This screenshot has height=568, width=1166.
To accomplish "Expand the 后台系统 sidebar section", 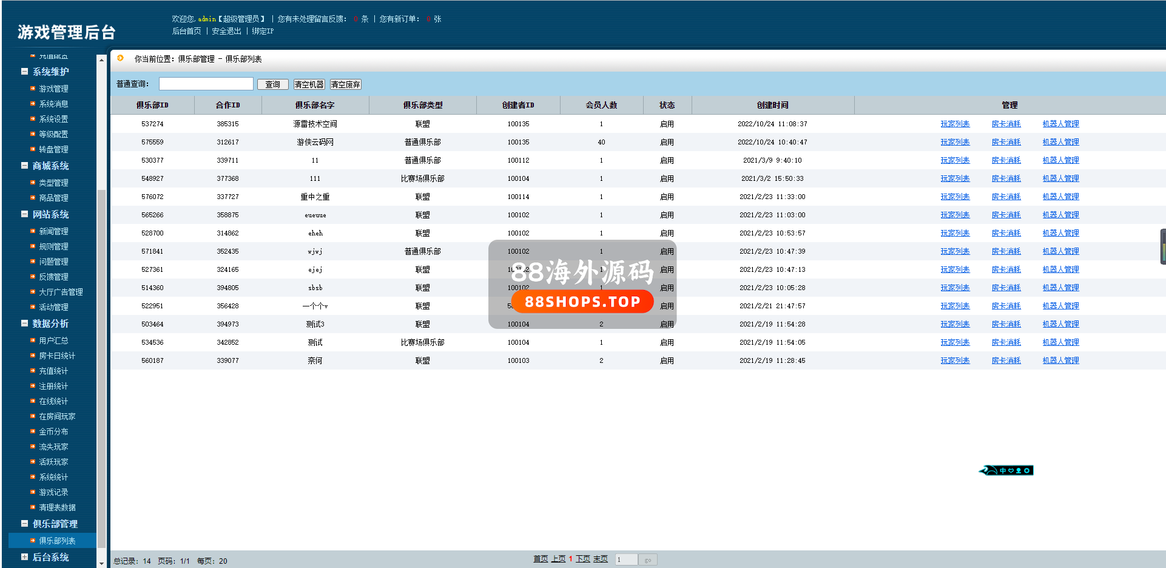I will [x=24, y=557].
